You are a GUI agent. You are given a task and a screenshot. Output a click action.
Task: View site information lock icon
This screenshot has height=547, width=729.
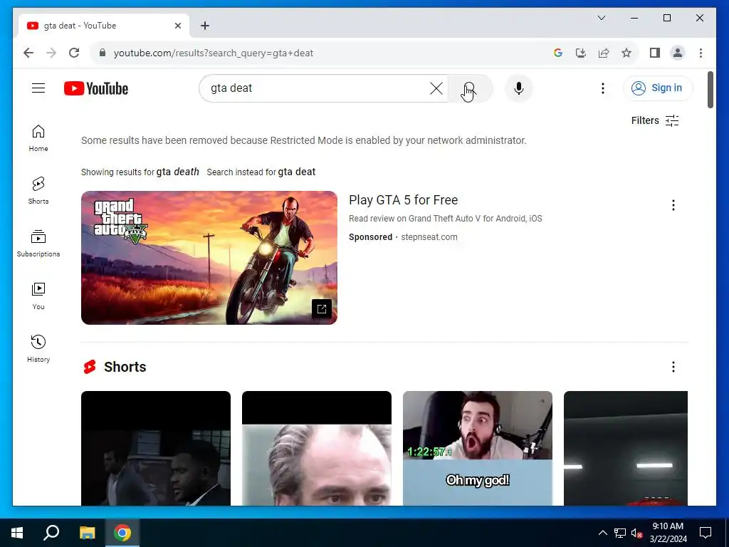(103, 53)
